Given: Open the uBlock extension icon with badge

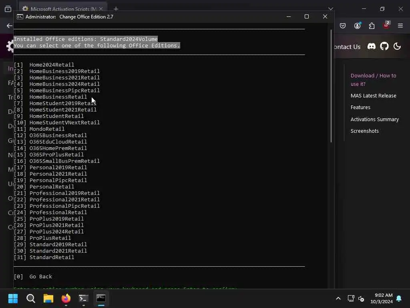Looking at the screenshot, I should (x=386, y=25).
